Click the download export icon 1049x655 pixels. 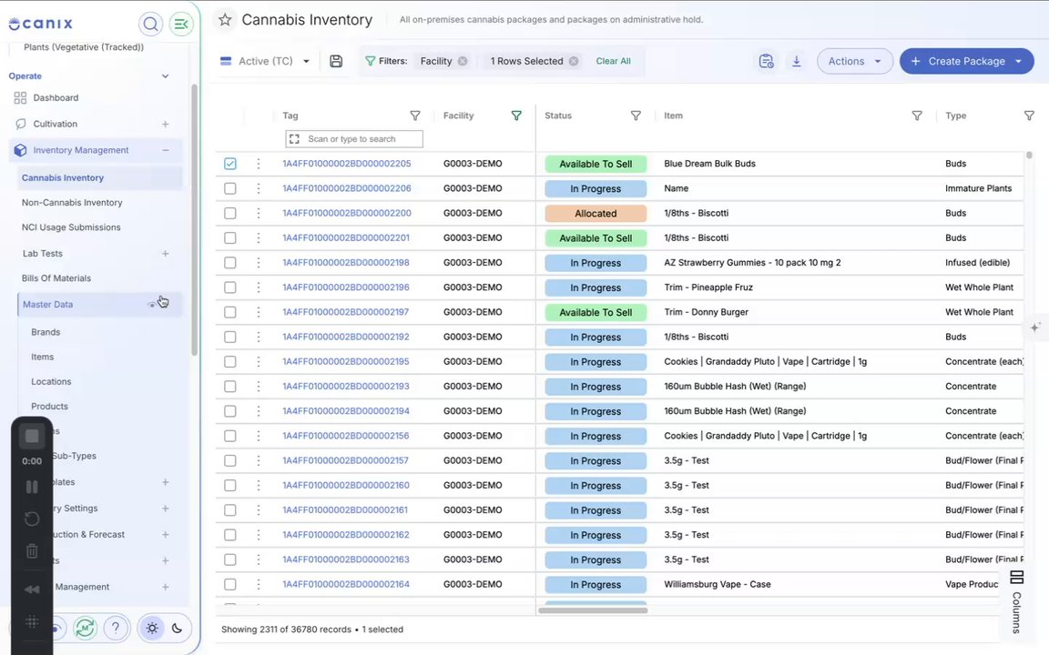796,61
